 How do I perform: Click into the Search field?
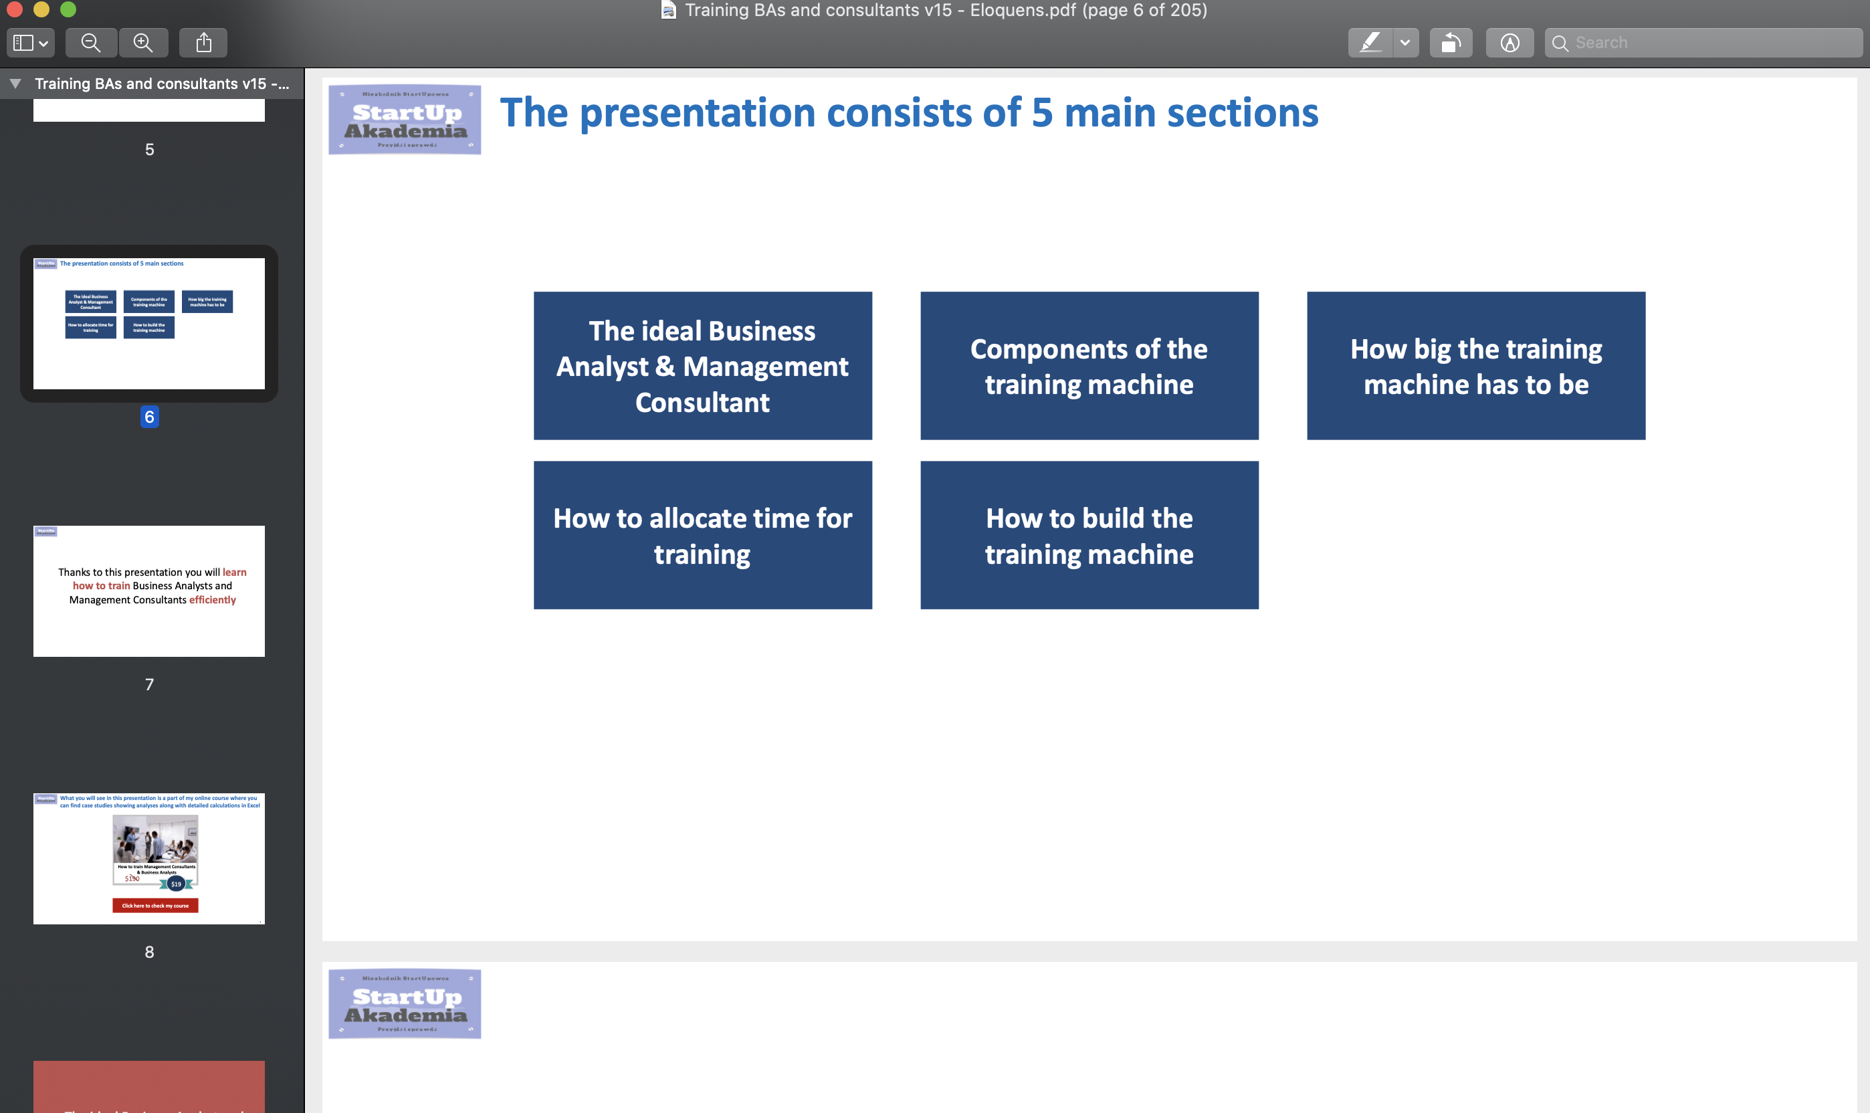pos(1703,43)
